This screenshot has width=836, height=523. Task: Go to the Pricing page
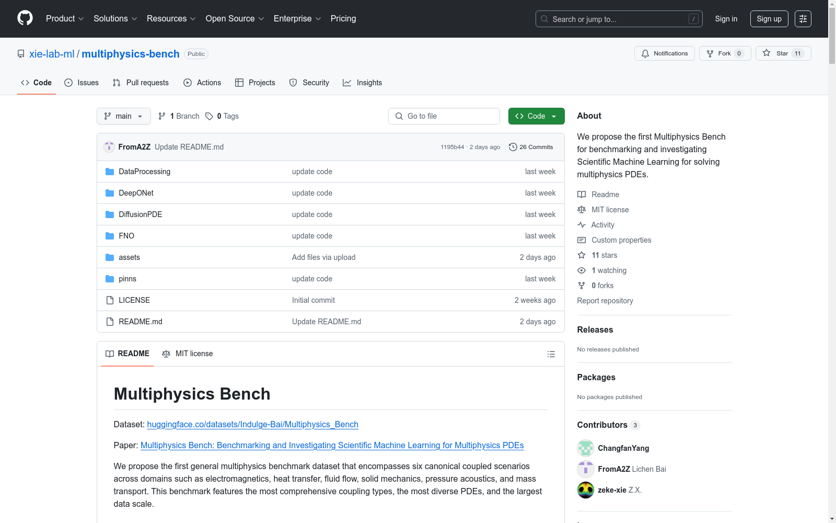[x=343, y=19]
